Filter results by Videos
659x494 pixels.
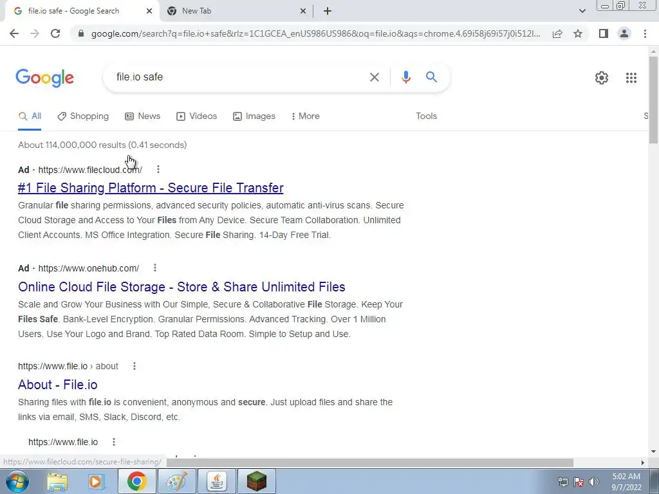[x=196, y=116]
